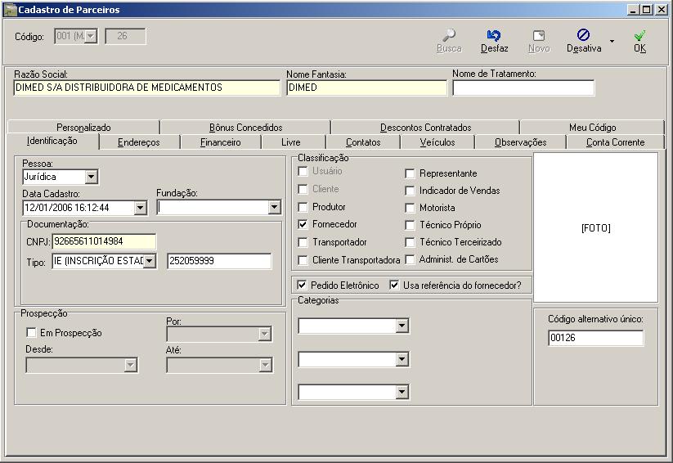
Task: Click the FOTO placeholder area
Action: (596, 227)
